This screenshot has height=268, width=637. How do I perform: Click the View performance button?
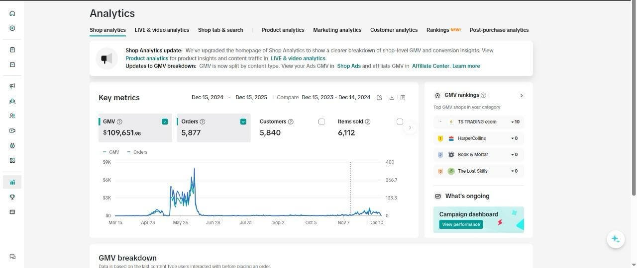(x=461, y=225)
